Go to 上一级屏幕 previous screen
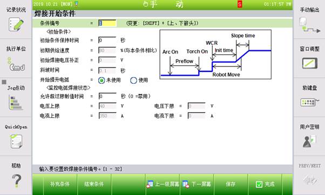The image size is (325, 195). point(162,184)
